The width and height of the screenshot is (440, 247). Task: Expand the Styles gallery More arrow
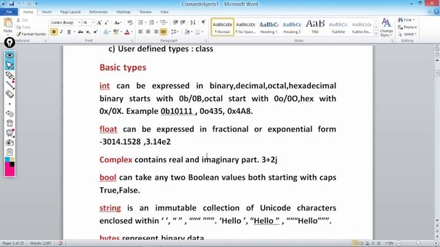(x=376, y=34)
